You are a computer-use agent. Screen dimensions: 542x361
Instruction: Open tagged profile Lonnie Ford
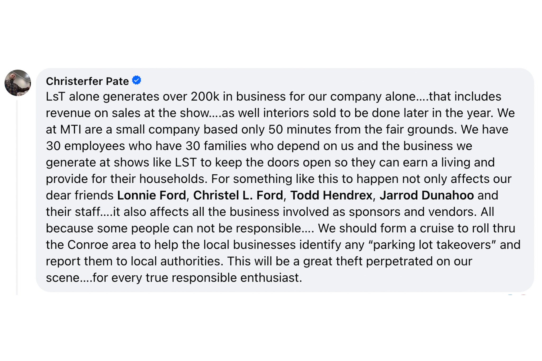tap(151, 196)
